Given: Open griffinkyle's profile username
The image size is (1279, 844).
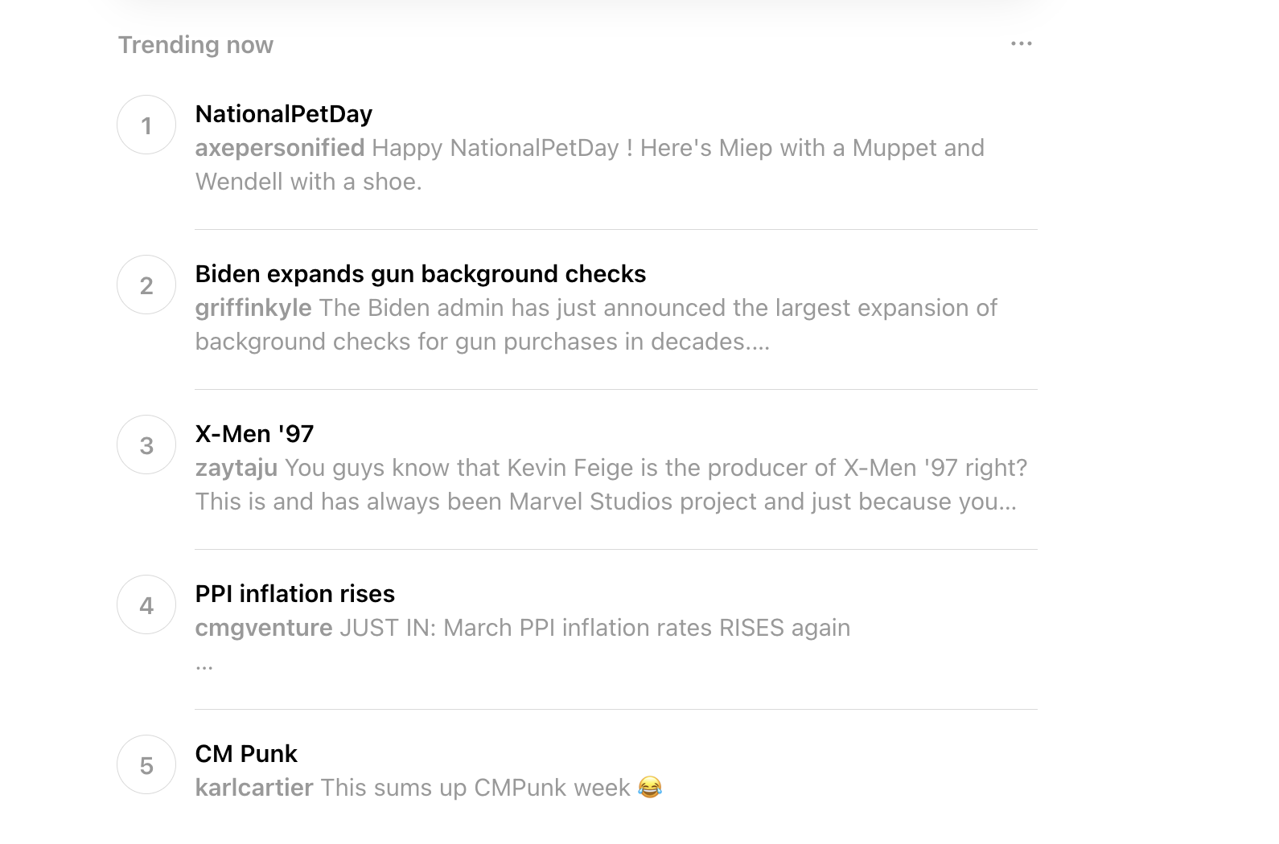Looking at the screenshot, I should pyautogui.click(x=253, y=308).
